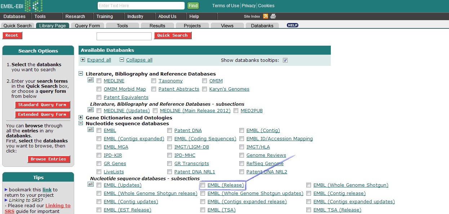The width and height of the screenshot is (449, 214).
Task: Collapse Literature, Bibliography and Reference Databases section
Action: pyautogui.click(x=81, y=74)
